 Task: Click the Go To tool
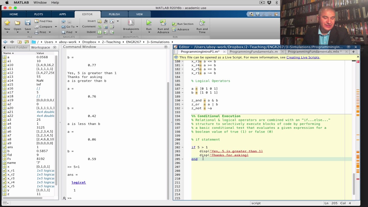click(68, 26)
